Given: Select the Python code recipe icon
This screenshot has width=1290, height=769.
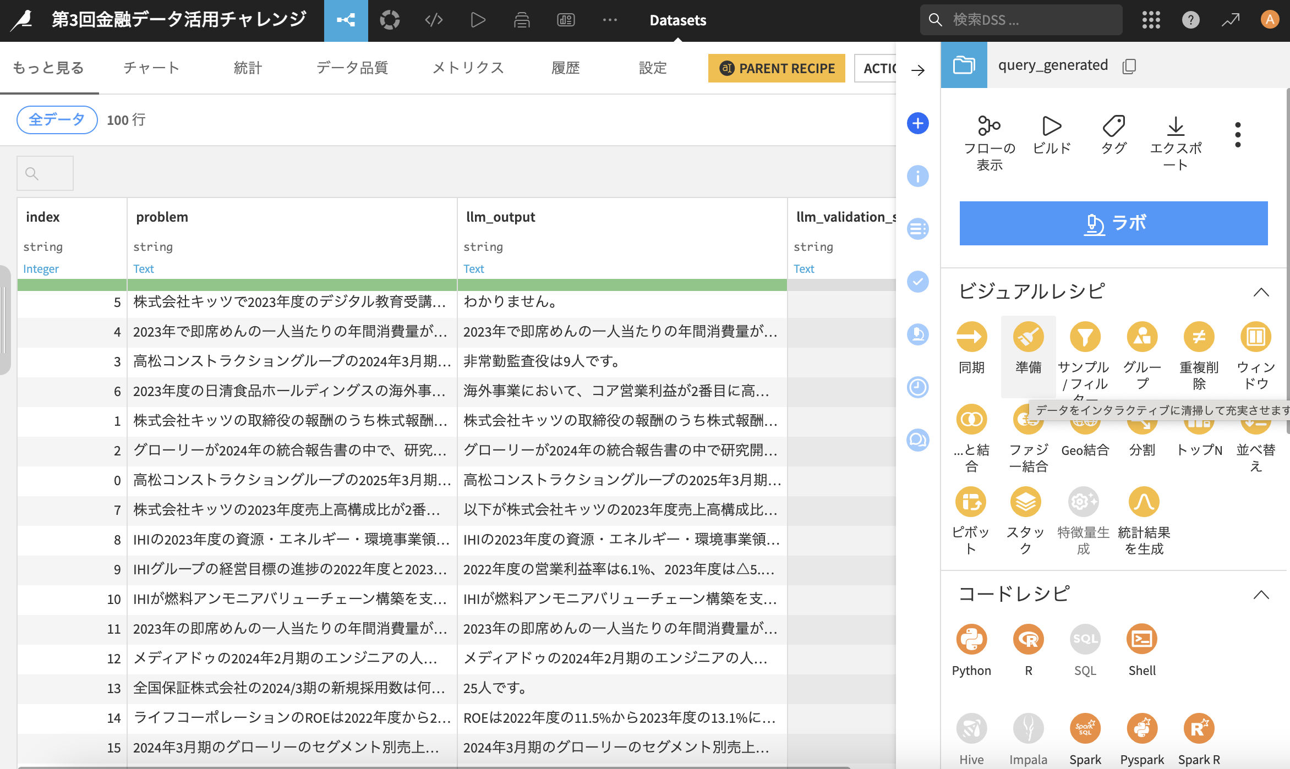Looking at the screenshot, I should click(x=971, y=639).
